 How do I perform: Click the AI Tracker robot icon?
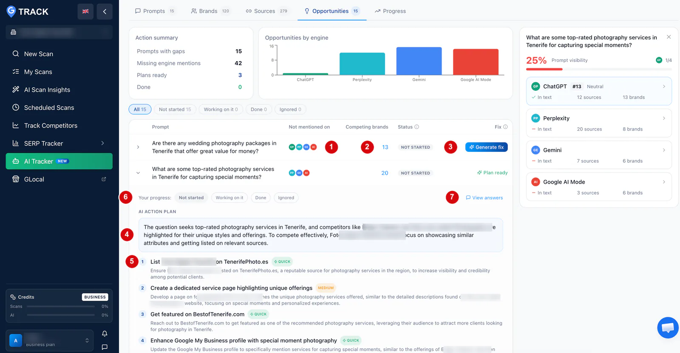(x=16, y=161)
